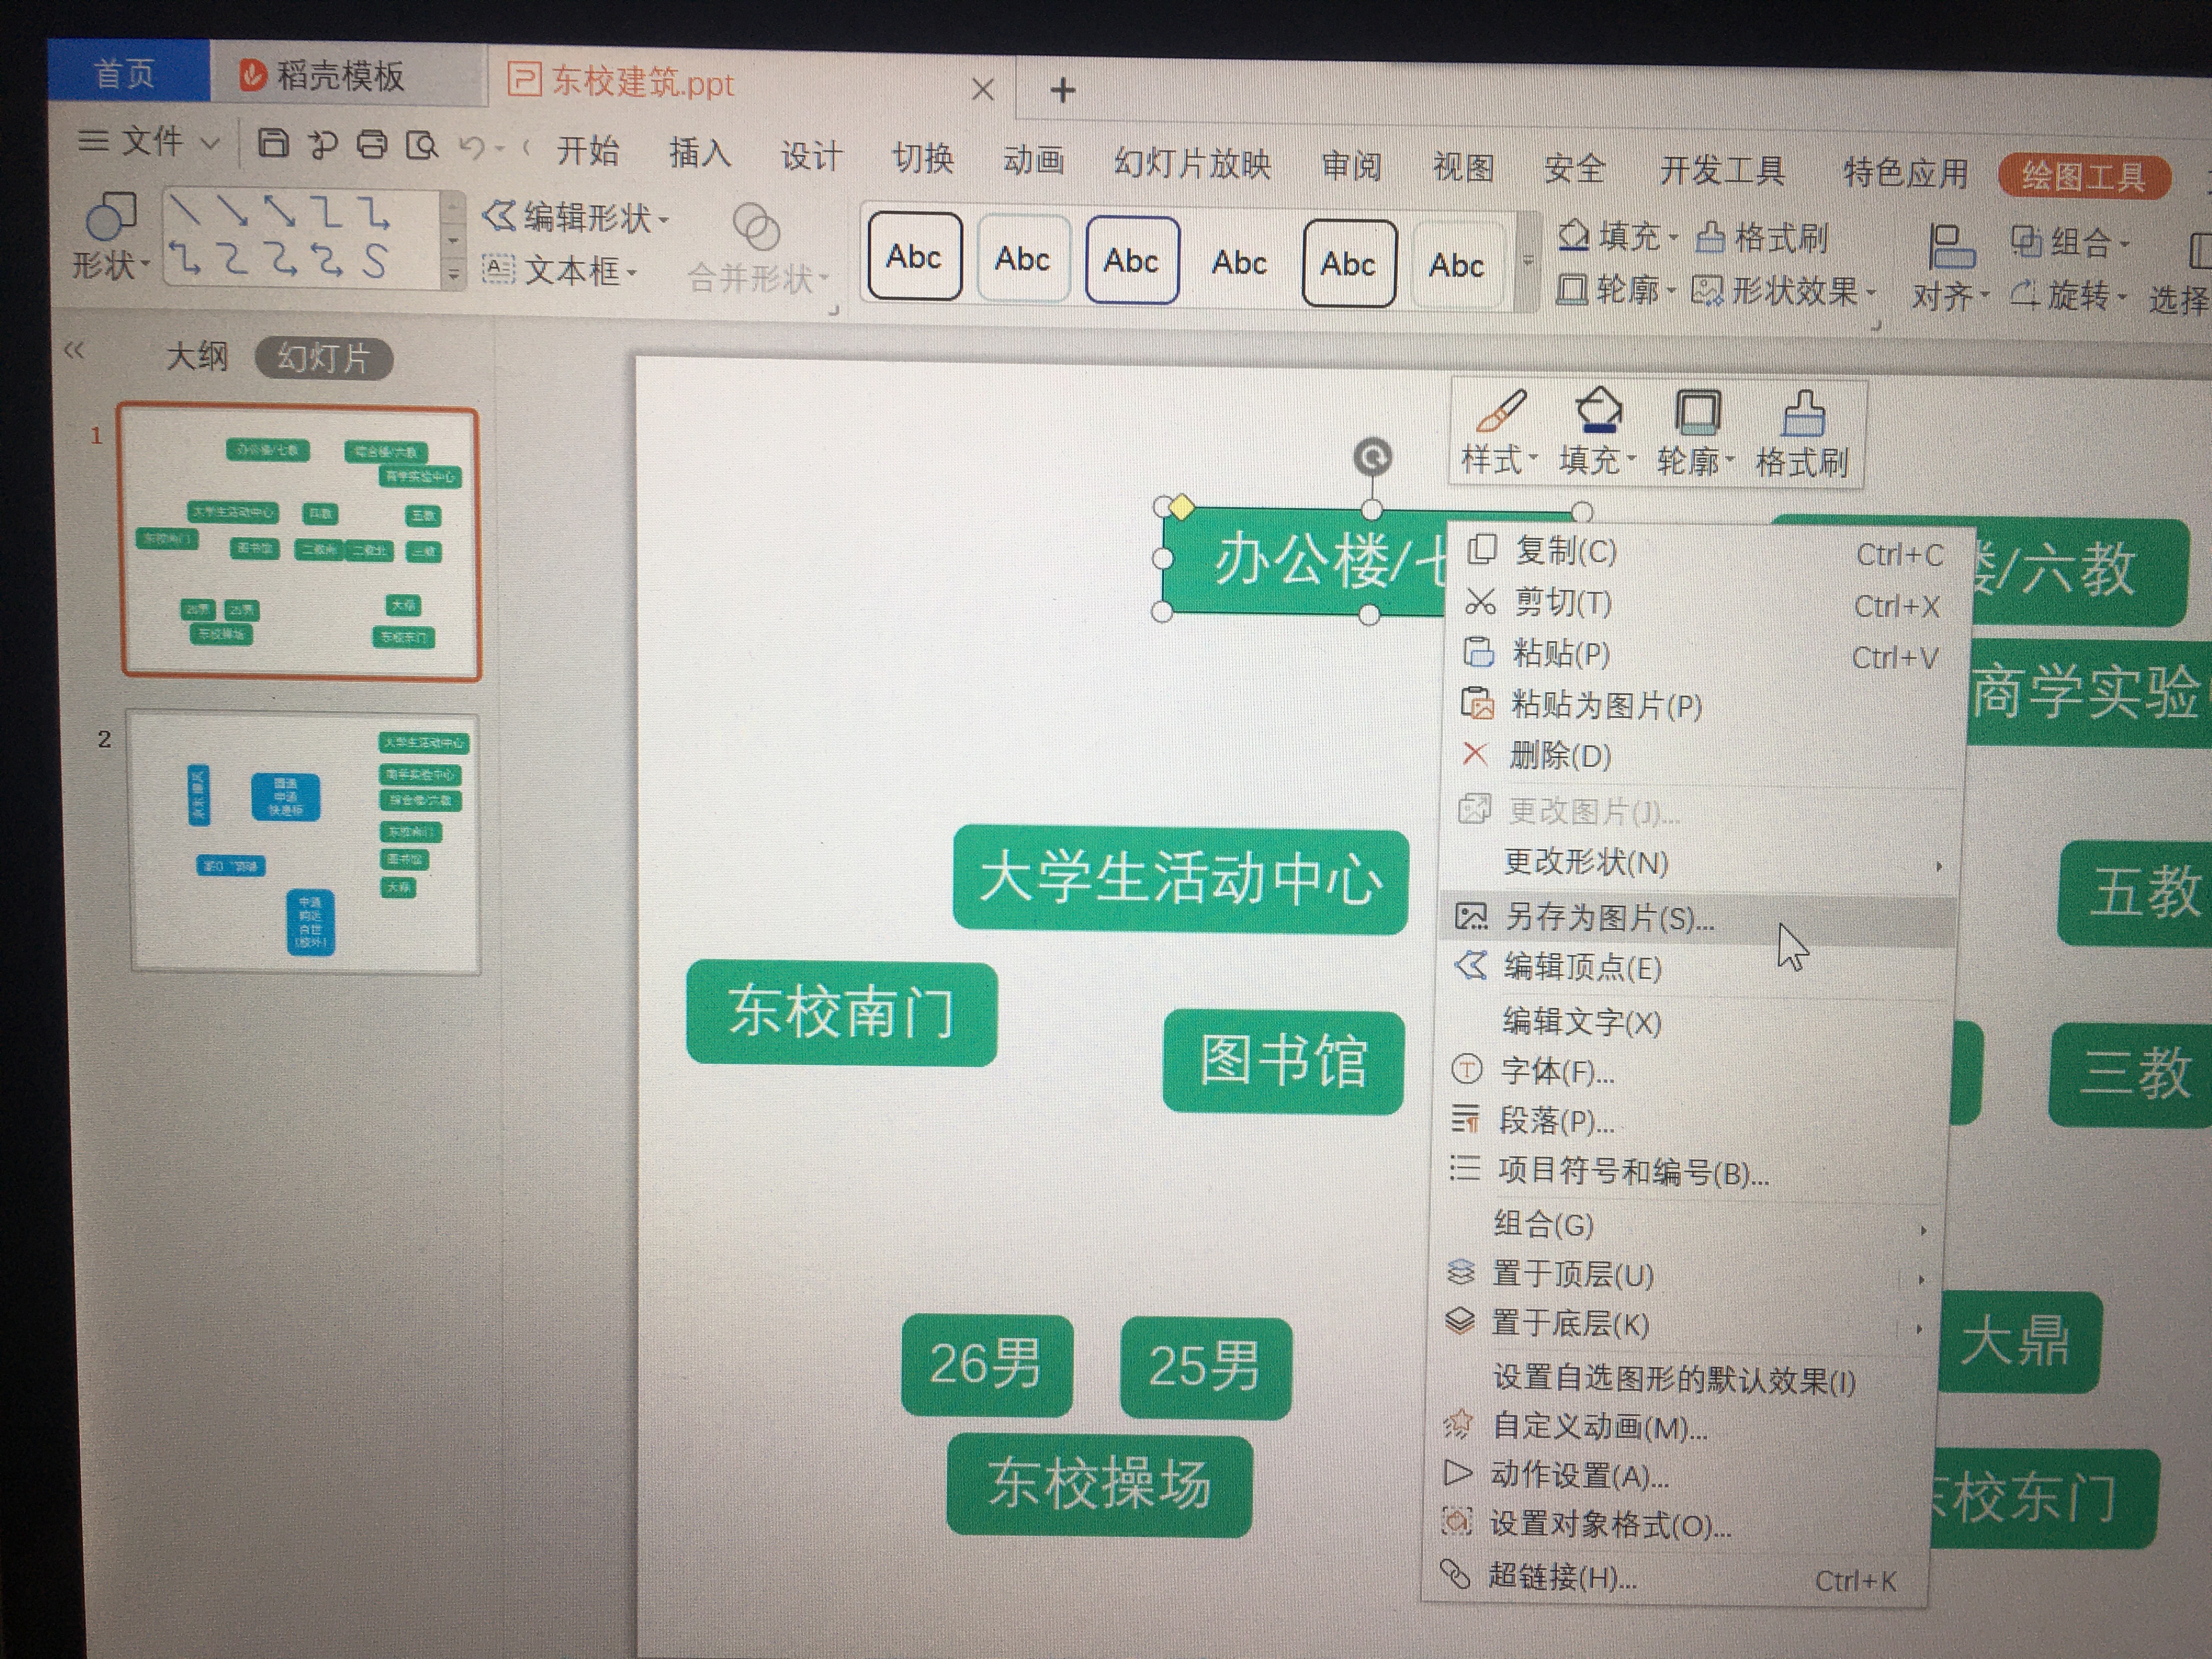The width and height of the screenshot is (2212, 1659).
Task: Select the first Abc shape style
Action: [914, 257]
